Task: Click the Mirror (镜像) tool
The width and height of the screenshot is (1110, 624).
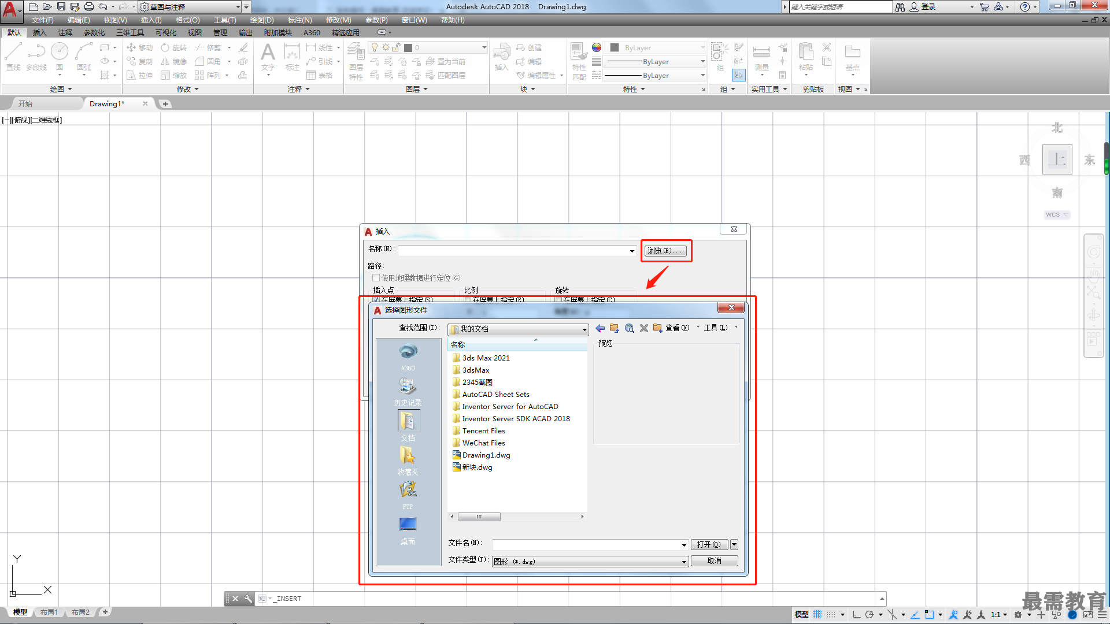Action: [x=174, y=61]
